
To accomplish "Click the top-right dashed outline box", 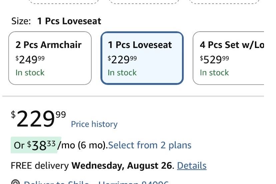I will click(224, 2).
